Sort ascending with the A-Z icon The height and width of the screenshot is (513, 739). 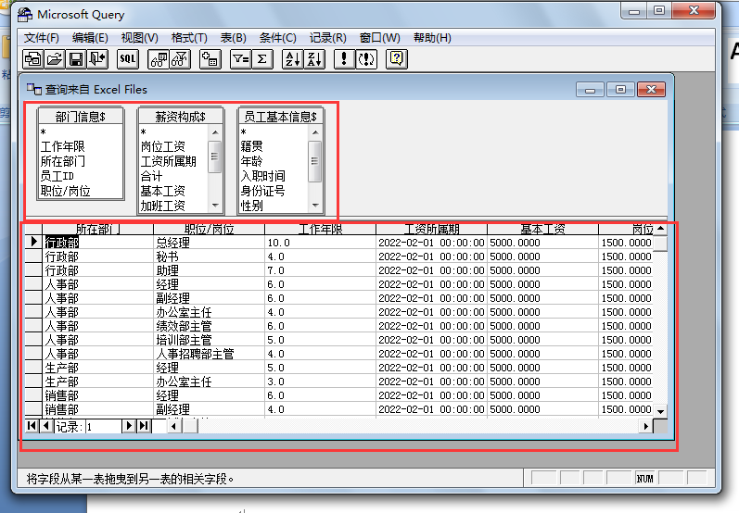coord(293,59)
